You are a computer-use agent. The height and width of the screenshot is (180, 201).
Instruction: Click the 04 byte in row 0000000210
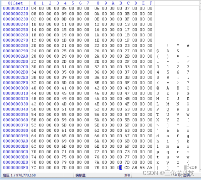click(34, 9)
